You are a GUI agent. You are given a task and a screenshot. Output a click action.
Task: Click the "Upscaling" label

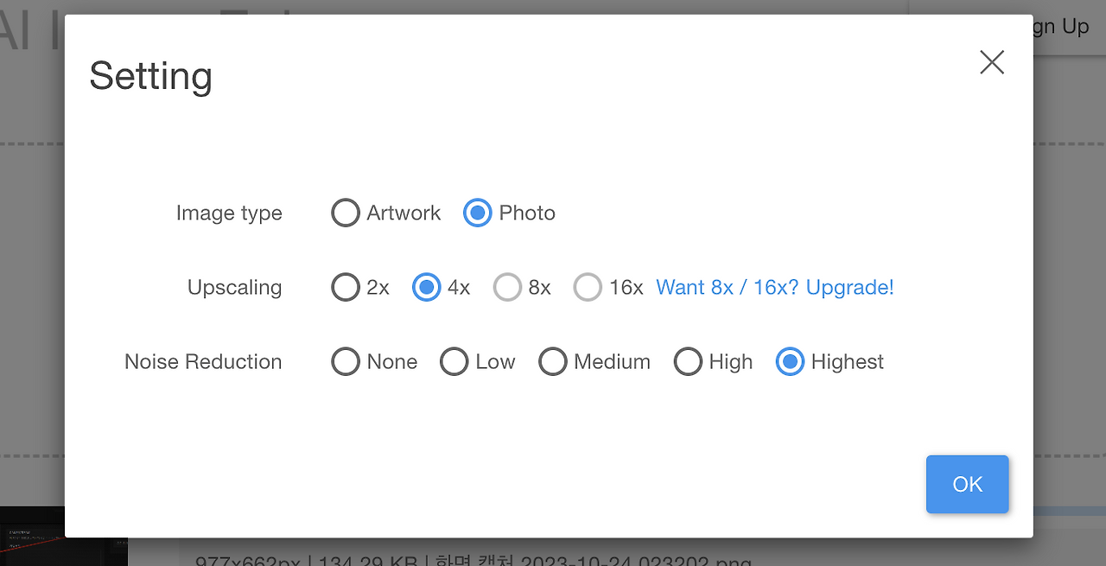(234, 287)
